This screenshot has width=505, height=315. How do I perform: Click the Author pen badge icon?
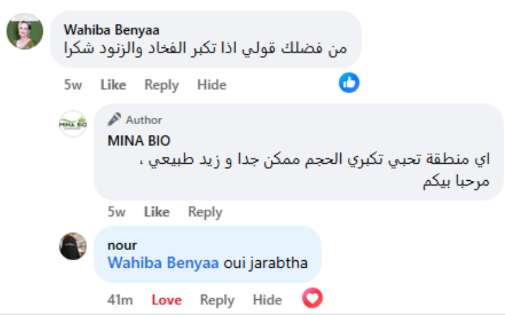114,120
